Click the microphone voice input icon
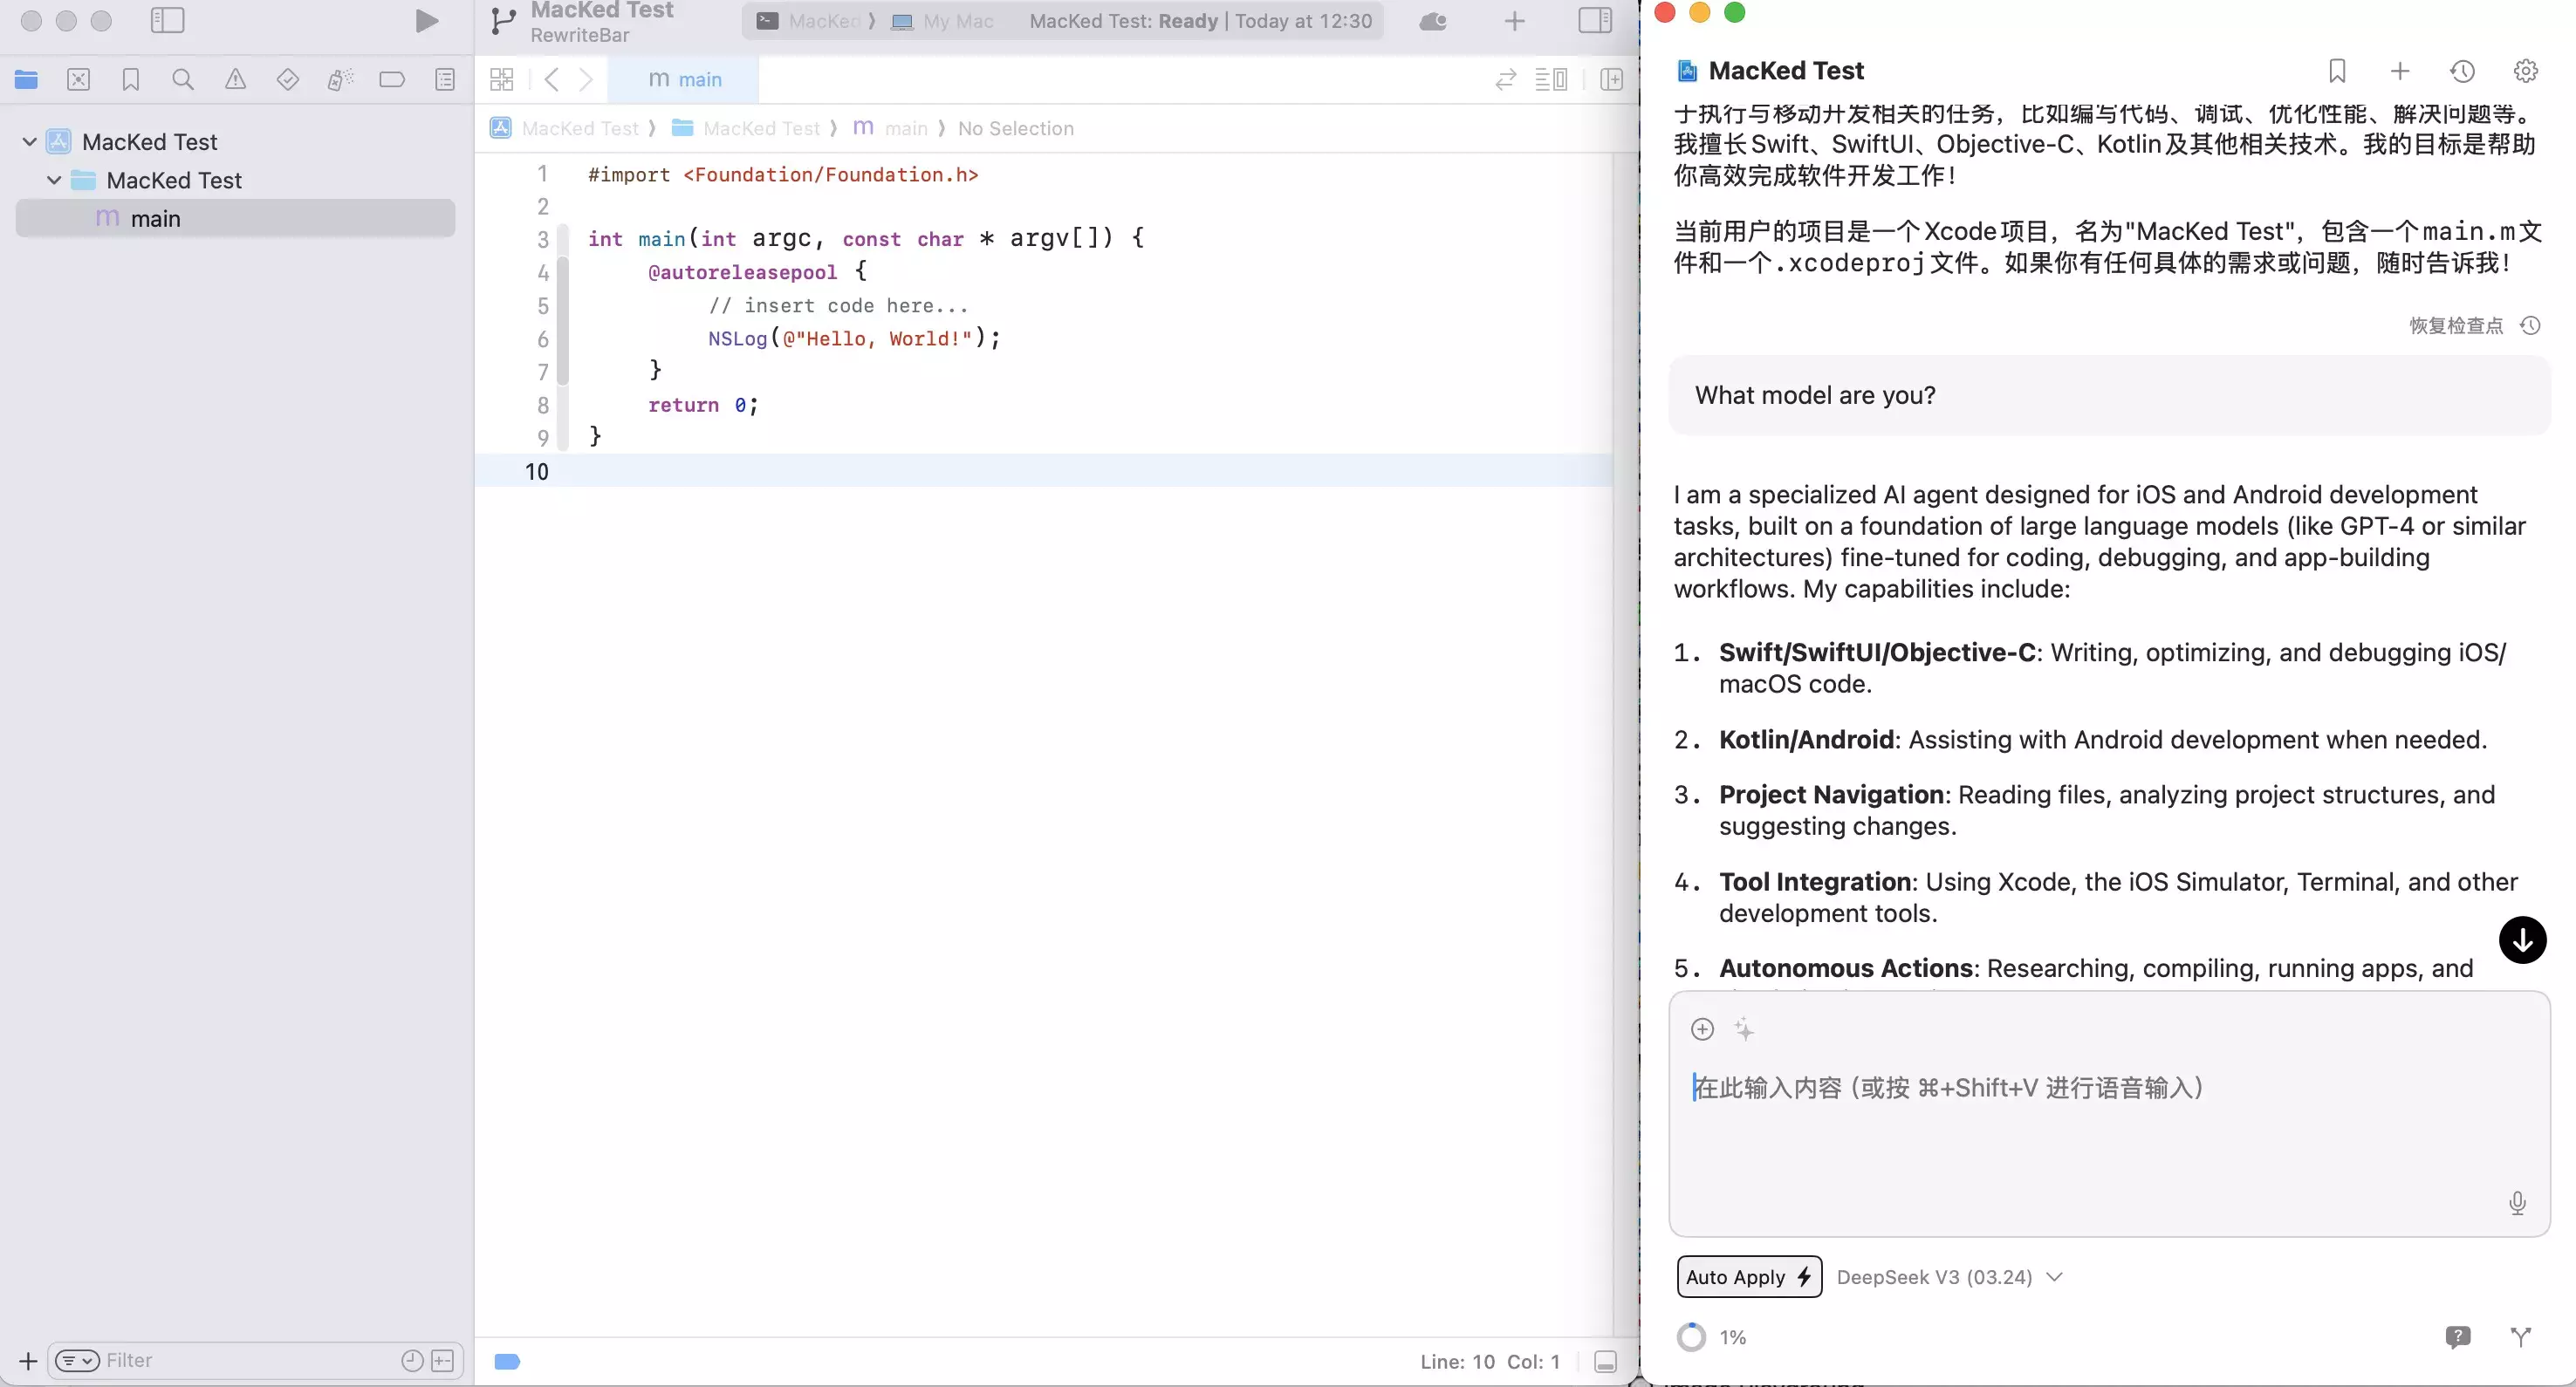 pos(2517,1202)
